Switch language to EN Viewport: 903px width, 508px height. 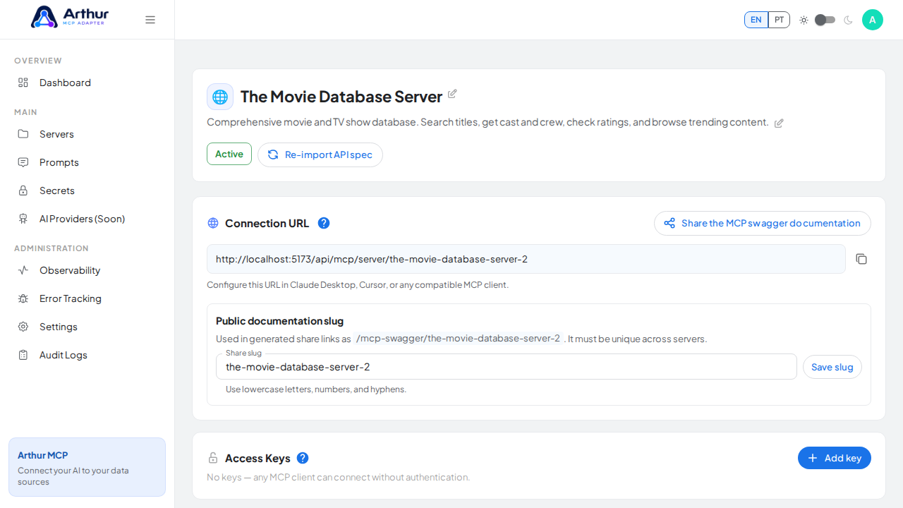point(756,20)
